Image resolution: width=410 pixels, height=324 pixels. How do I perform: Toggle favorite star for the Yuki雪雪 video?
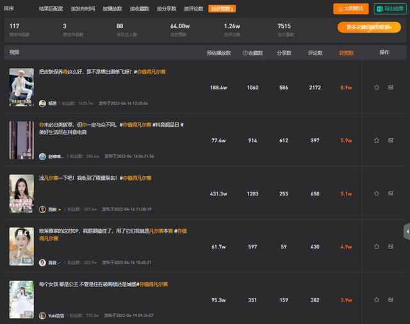pyautogui.click(x=377, y=300)
